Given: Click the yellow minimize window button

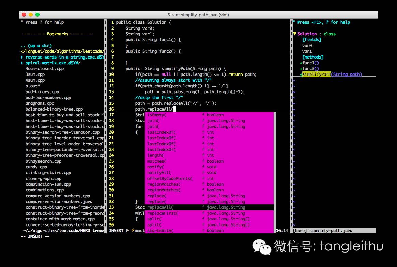Looking at the screenshot, I should pyautogui.click(x=31, y=15).
